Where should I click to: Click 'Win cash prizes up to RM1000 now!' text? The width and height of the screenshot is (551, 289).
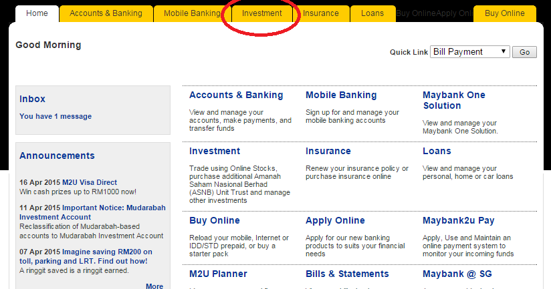pyautogui.click(x=78, y=192)
